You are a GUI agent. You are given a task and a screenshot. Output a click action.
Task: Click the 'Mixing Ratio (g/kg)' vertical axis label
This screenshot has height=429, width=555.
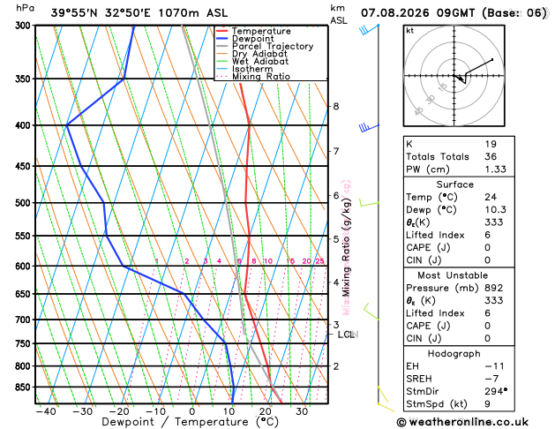346,247
